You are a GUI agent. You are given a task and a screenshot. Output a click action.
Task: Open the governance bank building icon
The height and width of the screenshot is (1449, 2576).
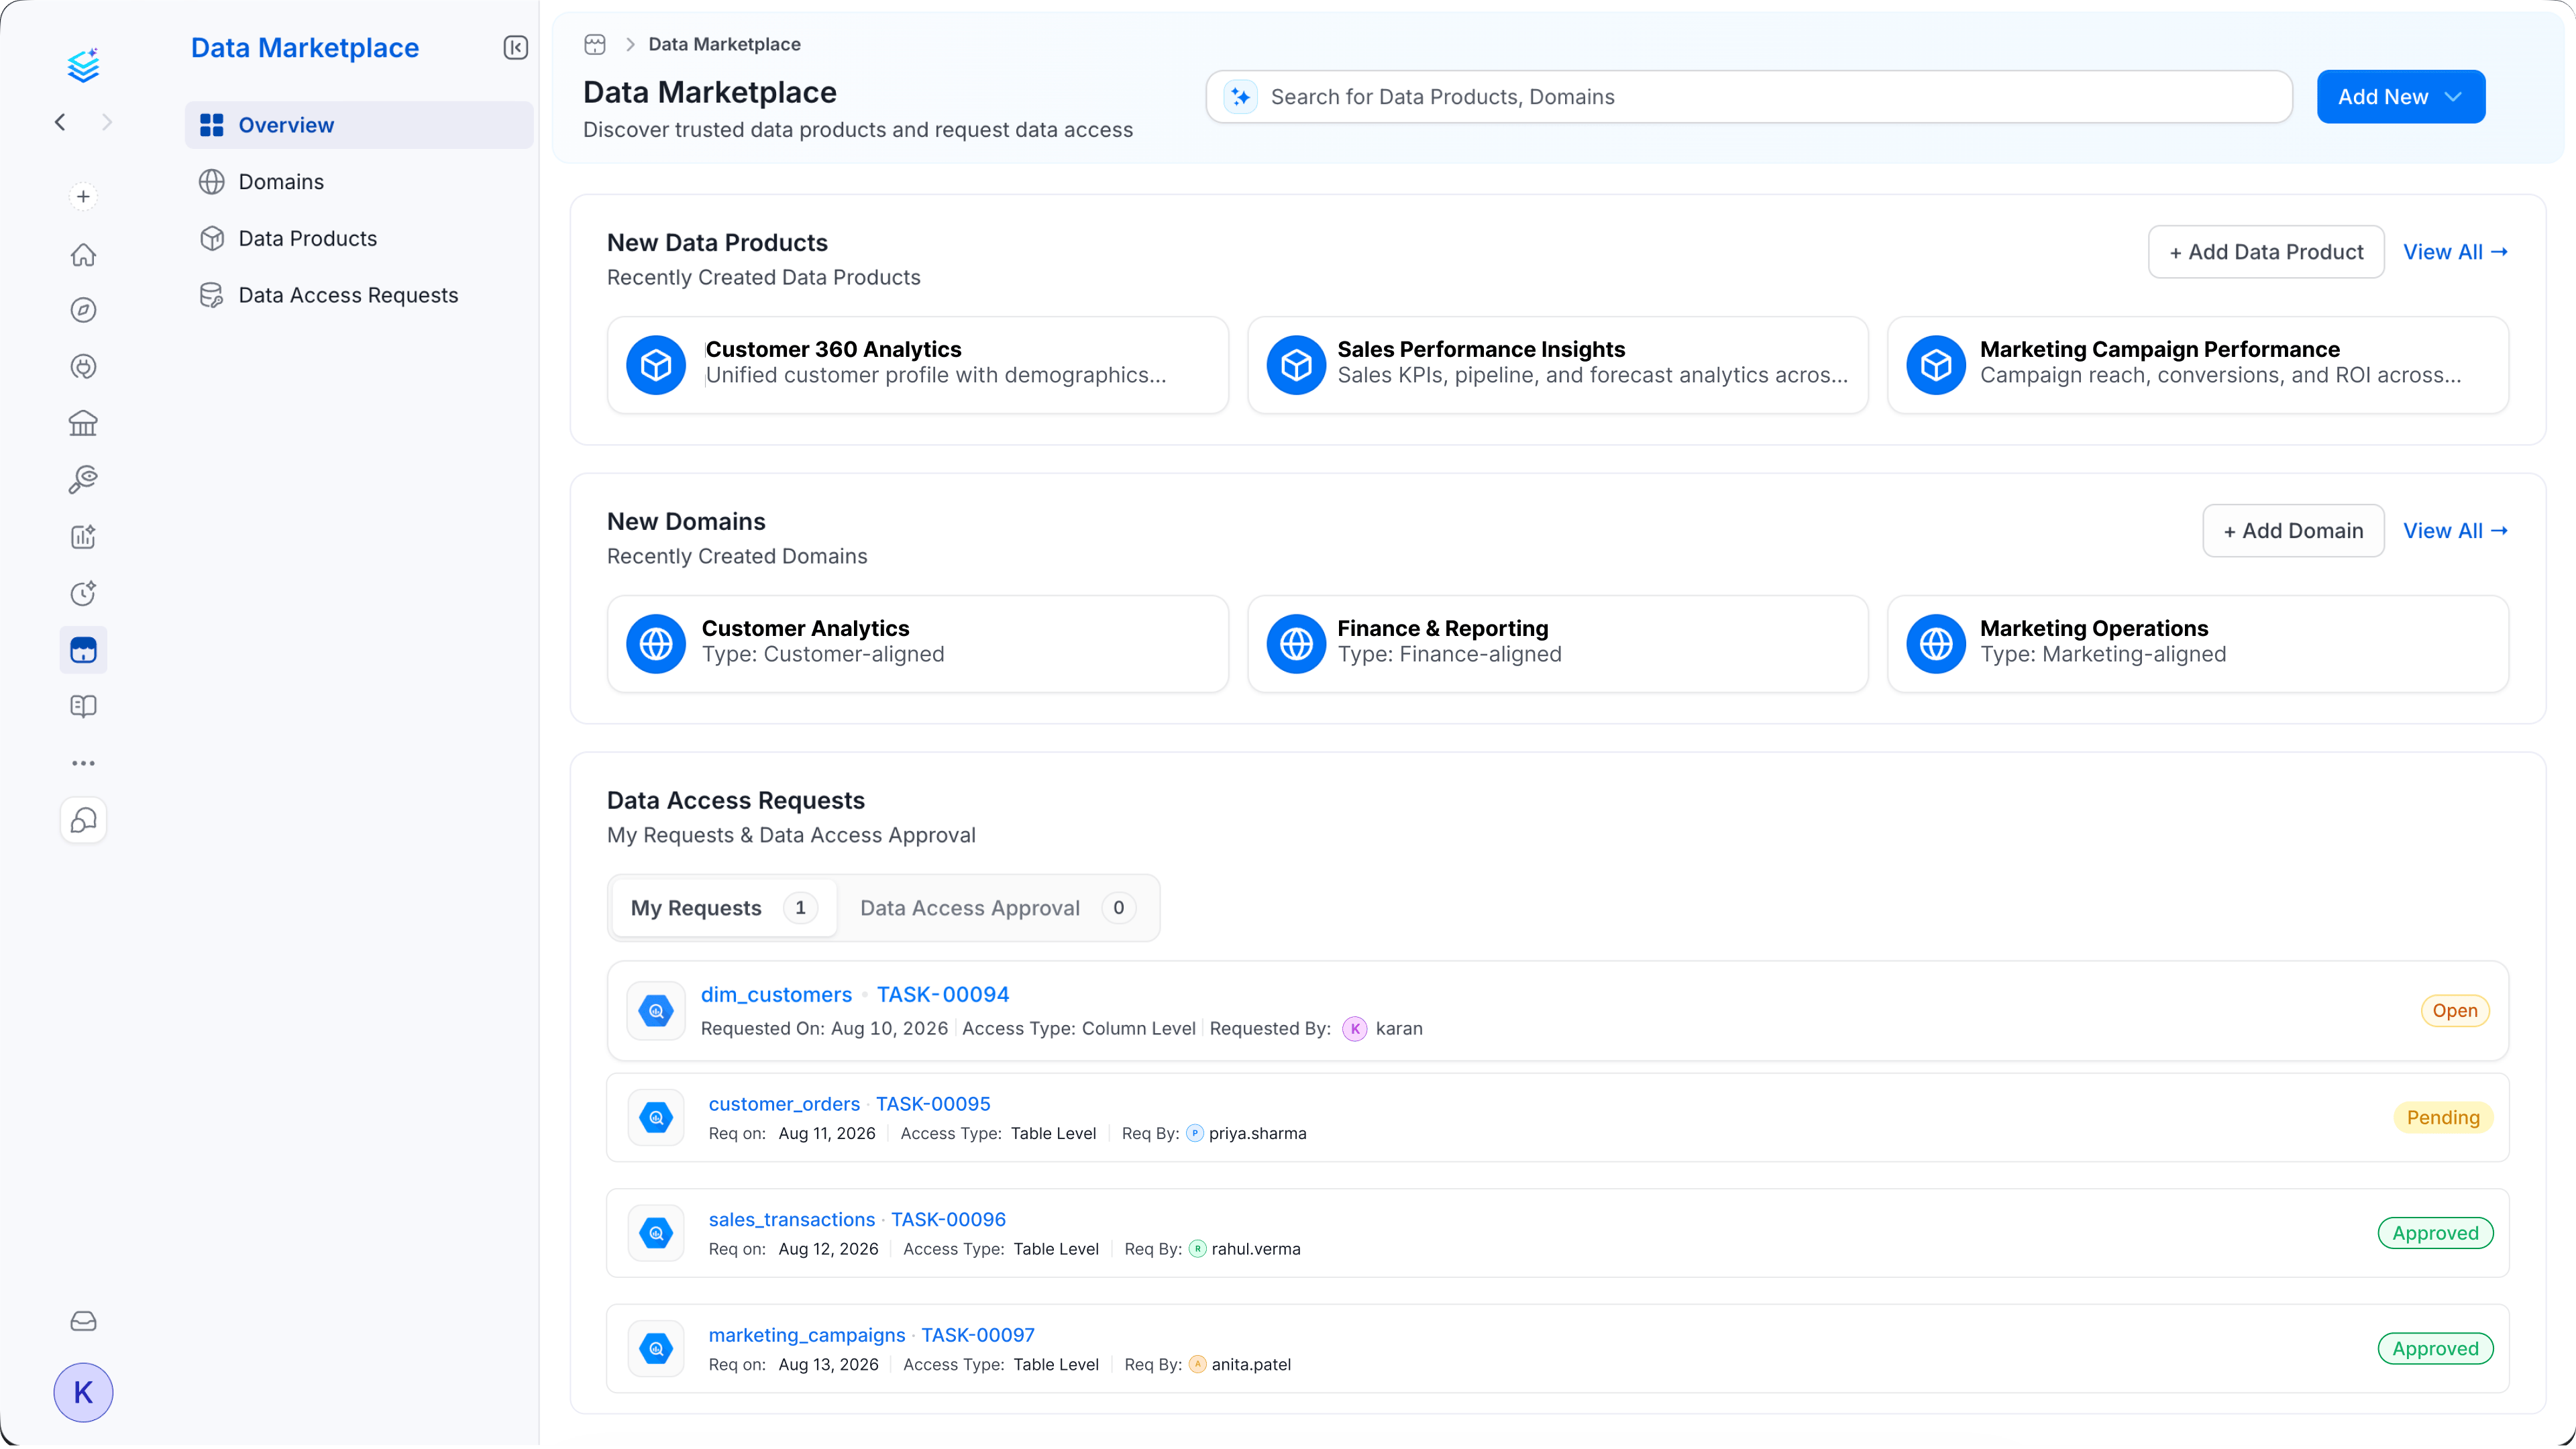pos(83,423)
